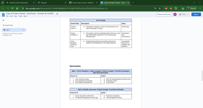Open the Pinterest extension
Image resolution: width=203 pixels, height=108 pixels.
click(x=171, y=8)
